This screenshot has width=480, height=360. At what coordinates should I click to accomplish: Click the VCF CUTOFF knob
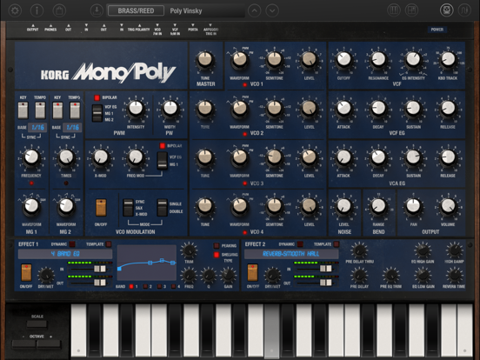coord(343,59)
